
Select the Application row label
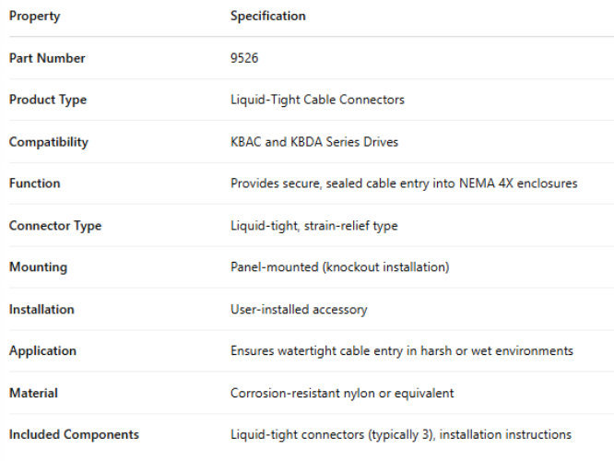(42, 351)
